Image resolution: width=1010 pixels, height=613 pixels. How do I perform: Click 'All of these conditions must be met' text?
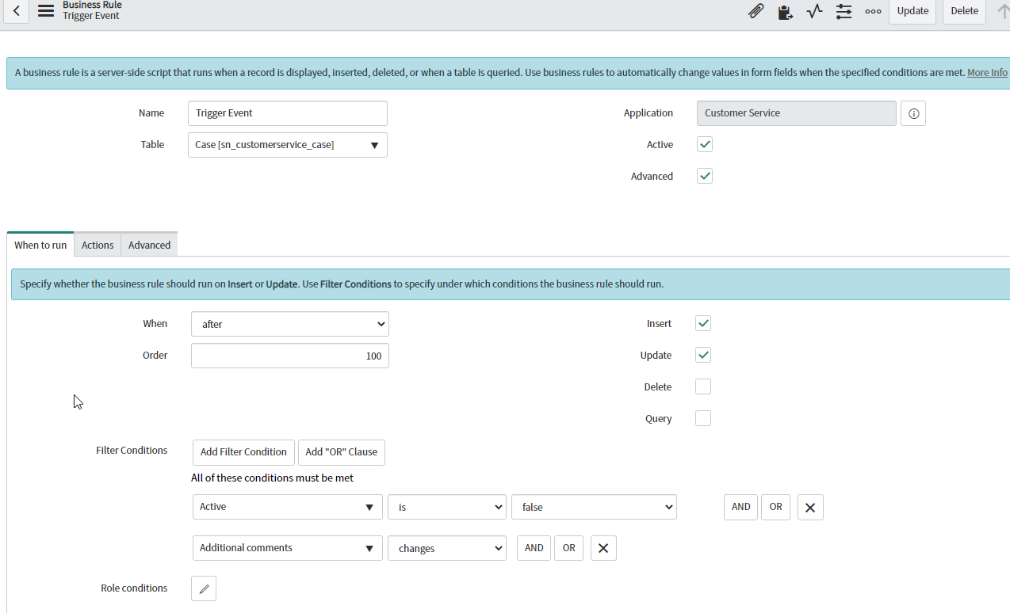[x=272, y=478]
